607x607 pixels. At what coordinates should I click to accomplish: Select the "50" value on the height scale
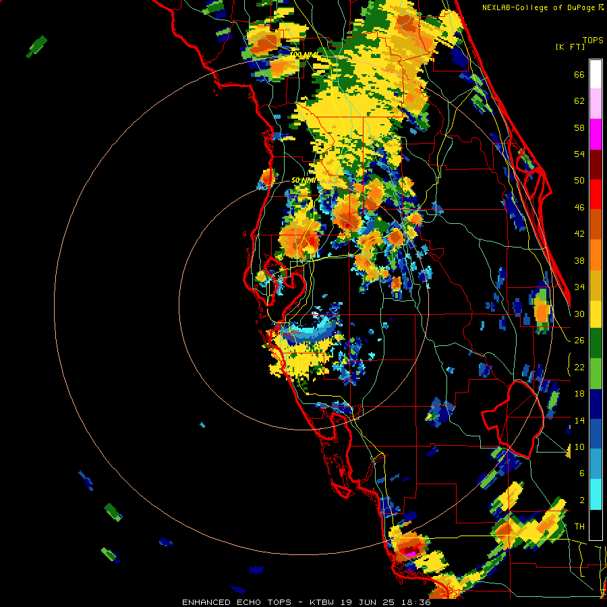pyautogui.click(x=579, y=181)
